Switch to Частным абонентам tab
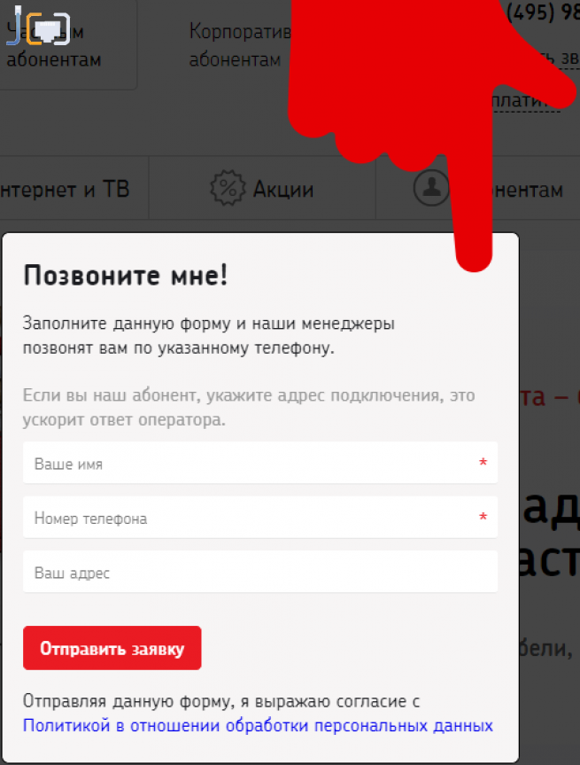The width and height of the screenshot is (580, 765). pyautogui.click(x=54, y=45)
